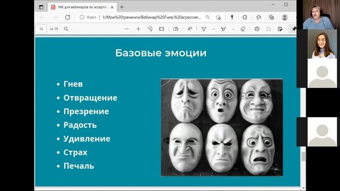Select the PDF tab 'МК для вебинаров'
Image resolution: width=340 pixels, height=191 pixels.
pos(82,7)
